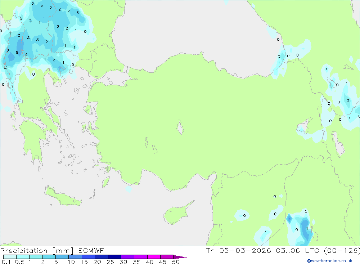Pick the 10–15 mm legend color swatch

coord(75,257)
